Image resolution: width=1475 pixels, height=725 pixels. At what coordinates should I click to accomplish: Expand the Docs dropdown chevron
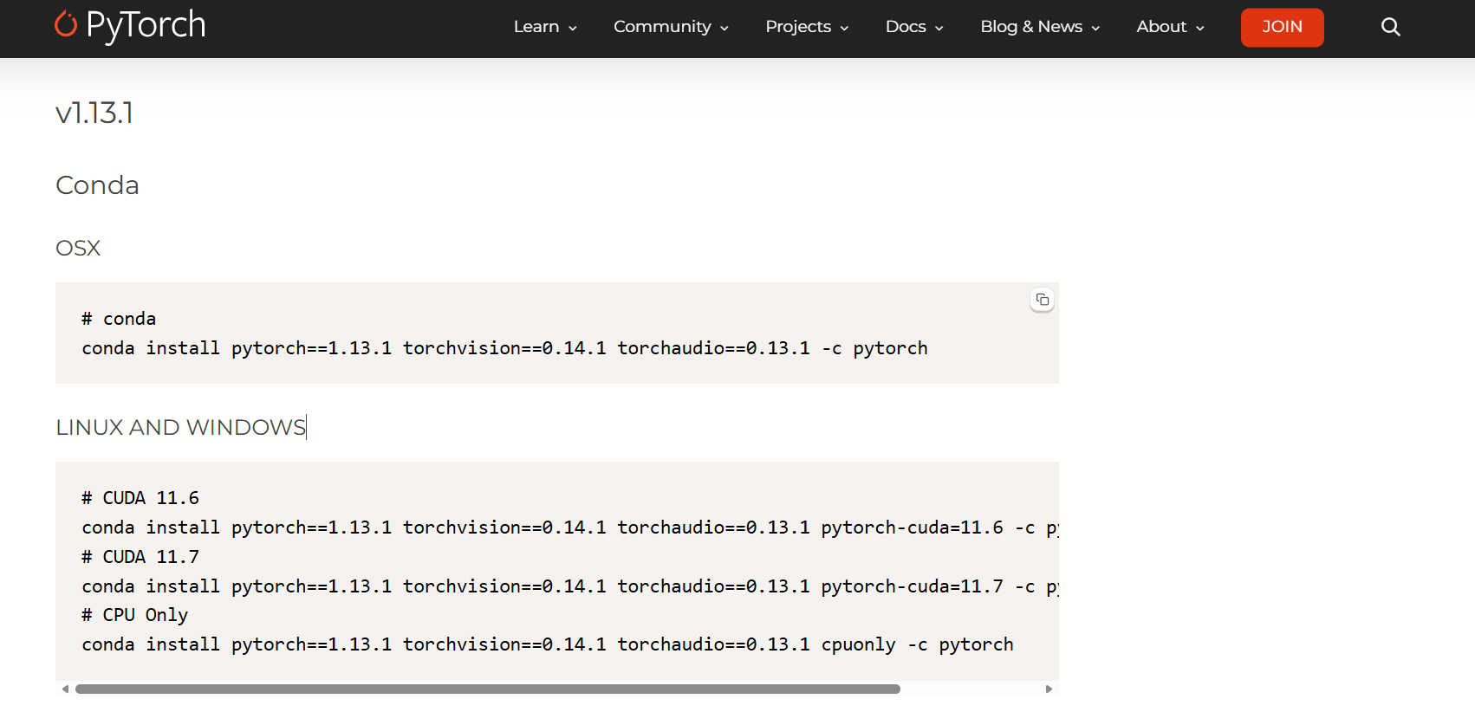pyautogui.click(x=939, y=29)
